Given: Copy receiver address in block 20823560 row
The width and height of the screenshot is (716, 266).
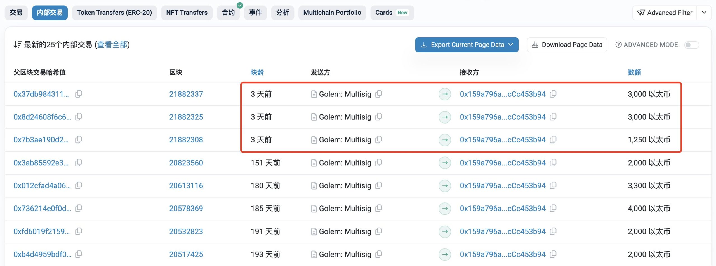Looking at the screenshot, I should pyautogui.click(x=553, y=163).
